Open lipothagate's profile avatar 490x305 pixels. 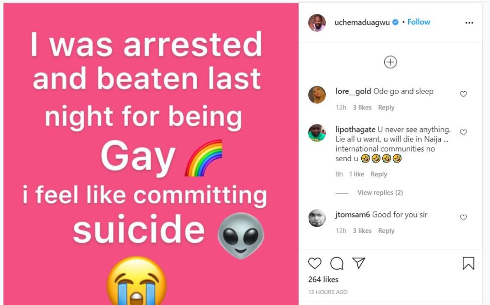[317, 133]
